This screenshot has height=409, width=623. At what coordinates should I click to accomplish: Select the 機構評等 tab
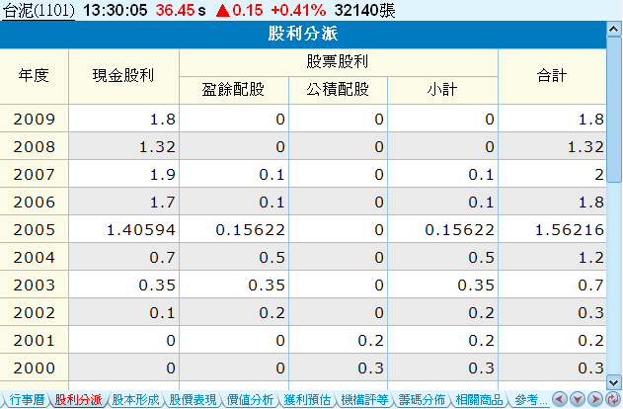(x=364, y=400)
